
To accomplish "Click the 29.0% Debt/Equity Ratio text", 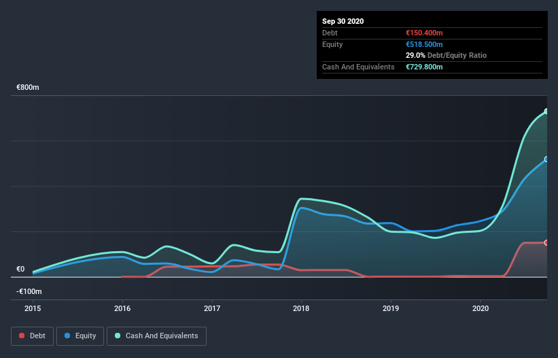I will point(447,55).
